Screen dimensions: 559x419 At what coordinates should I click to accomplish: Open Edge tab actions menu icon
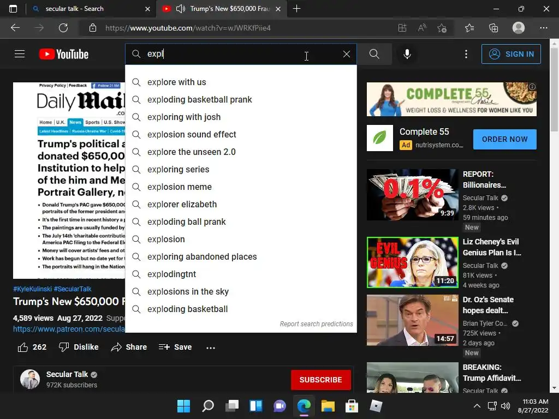pyautogui.click(x=13, y=9)
